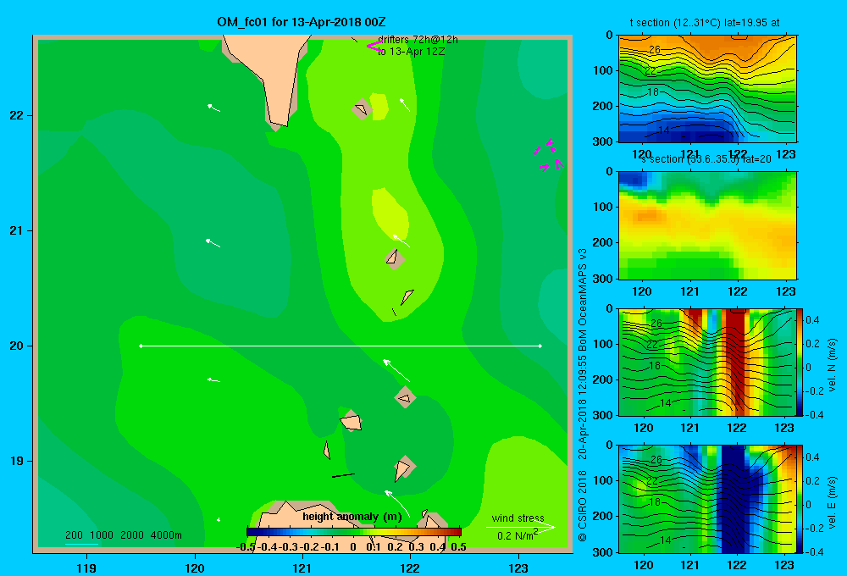Click the "height anomaly (m)" caption
Screen dimensions: 847x576
point(352,517)
